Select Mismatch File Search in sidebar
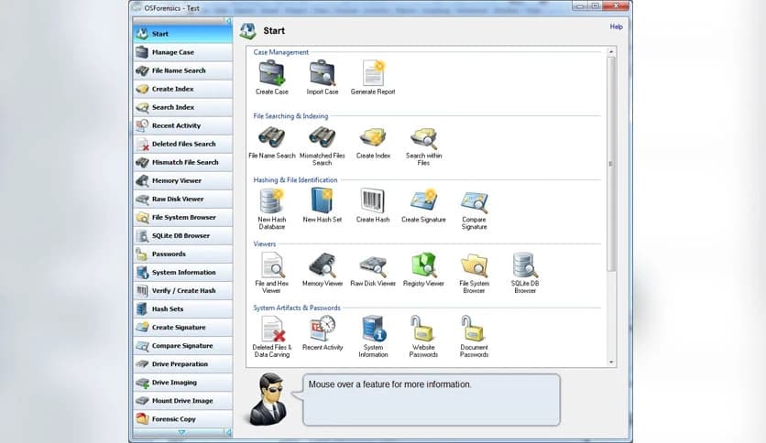Viewport: 766px width, 443px height. pos(182,162)
